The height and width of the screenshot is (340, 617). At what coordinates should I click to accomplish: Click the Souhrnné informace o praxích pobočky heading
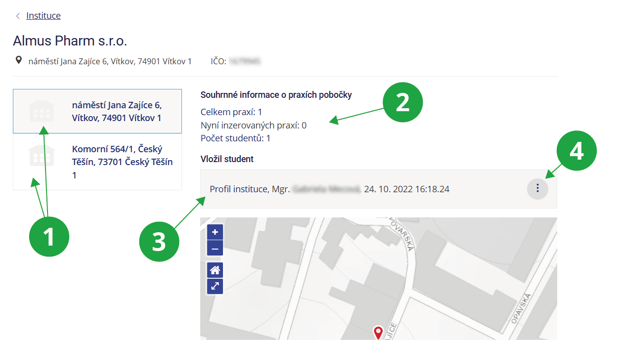coord(276,95)
